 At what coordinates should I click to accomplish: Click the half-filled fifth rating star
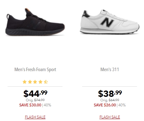click(46, 82)
